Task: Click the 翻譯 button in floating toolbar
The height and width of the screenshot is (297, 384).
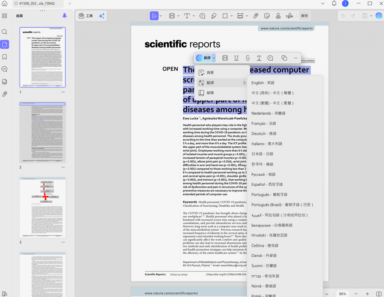Action: pos(204,58)
